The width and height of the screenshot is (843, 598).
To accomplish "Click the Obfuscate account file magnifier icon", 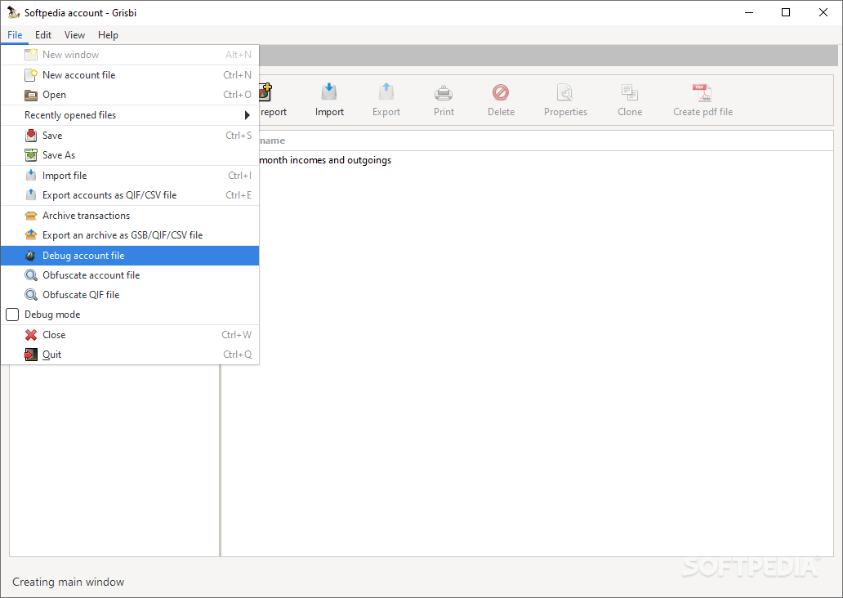I will point(31,275).
